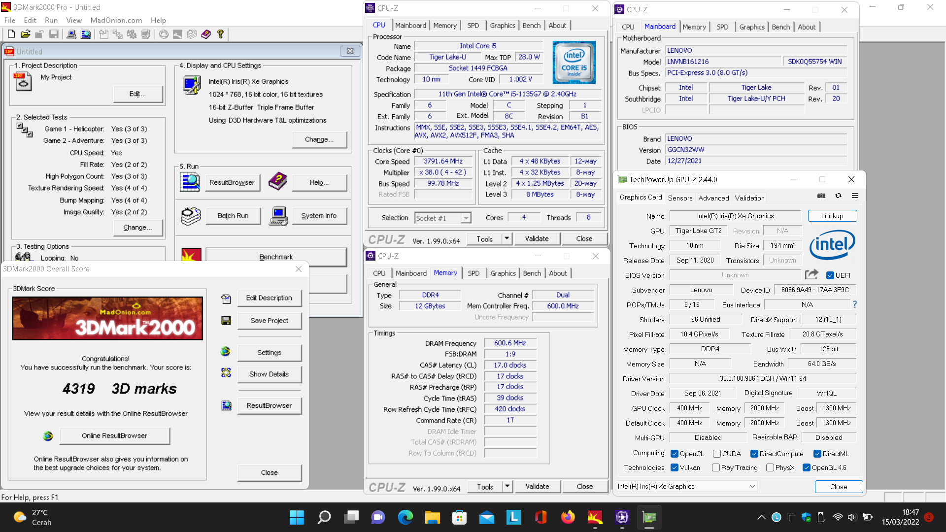The width and height of the screenshot is (946, 532).
Task: Toggle the Ray Tracing checkbox
Action: click(x=716, y=467)
